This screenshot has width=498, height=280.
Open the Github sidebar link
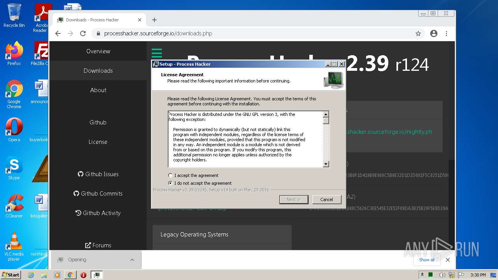coord(98,122)
